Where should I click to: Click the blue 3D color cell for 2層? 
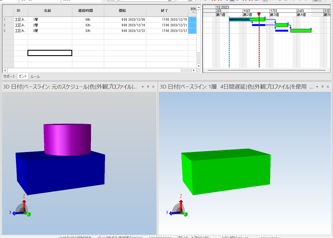pyautogui.click(x=192, y=25)
